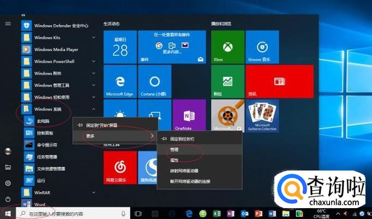Click the 播放和浏览 tile group header
372x219 pixels.
[221, 24]
